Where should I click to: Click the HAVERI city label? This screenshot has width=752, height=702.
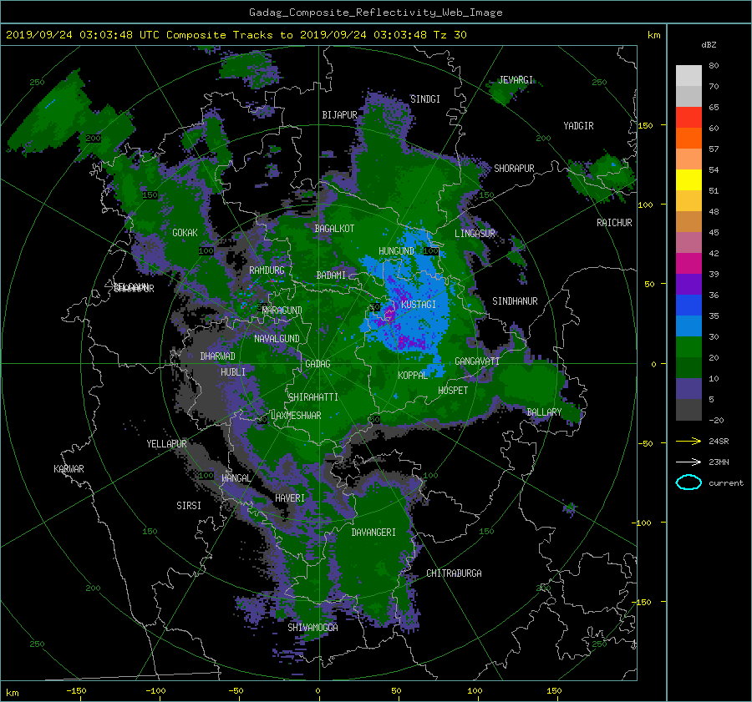click(x=290, y=498)
